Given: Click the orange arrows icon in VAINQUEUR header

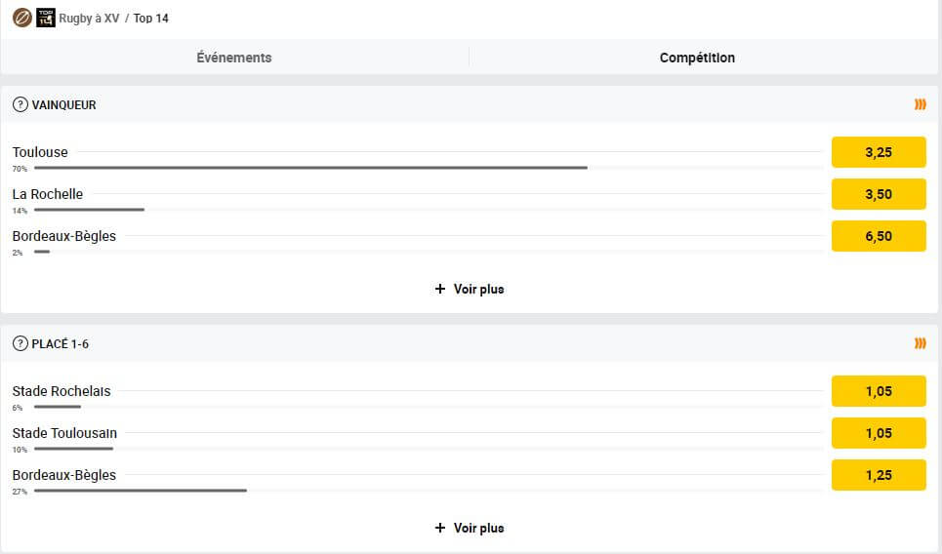Looking at the screenshot, I should pyautogui.click(x=920, y=104).
